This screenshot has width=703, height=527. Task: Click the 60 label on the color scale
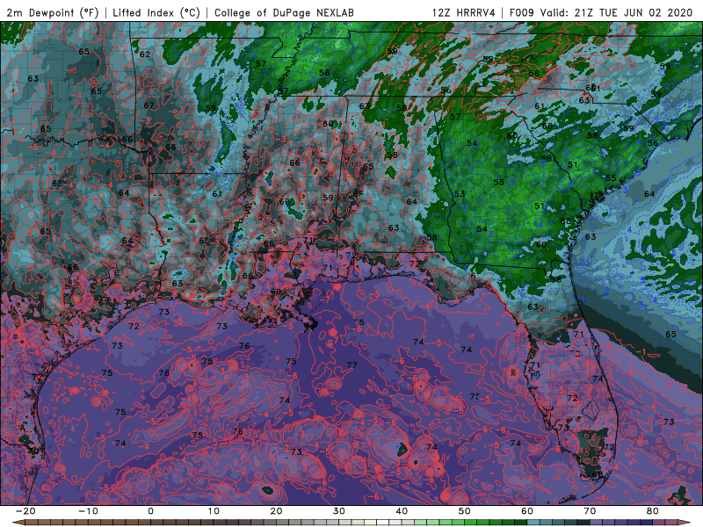527,511
